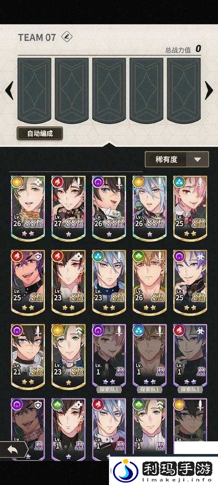Go to previous team with left arrow
This screenshot has width=218, height=485.
[x=9, y=90]
